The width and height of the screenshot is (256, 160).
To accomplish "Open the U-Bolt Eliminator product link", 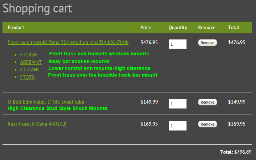I will pos(46,102).
